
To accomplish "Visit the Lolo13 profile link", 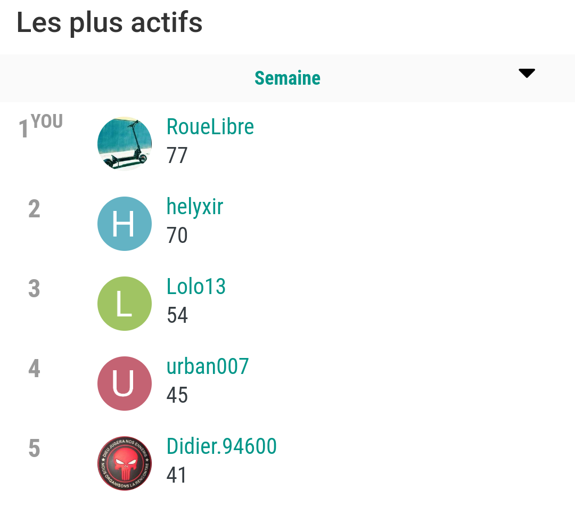I will 196,287.
